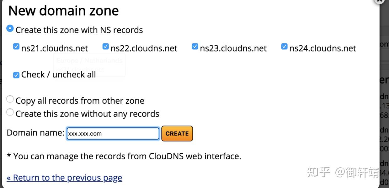Uncheck the ns21.cloudns.net nameserver
The width and height of the screenshot is (389, 188).
coord(16,47)
